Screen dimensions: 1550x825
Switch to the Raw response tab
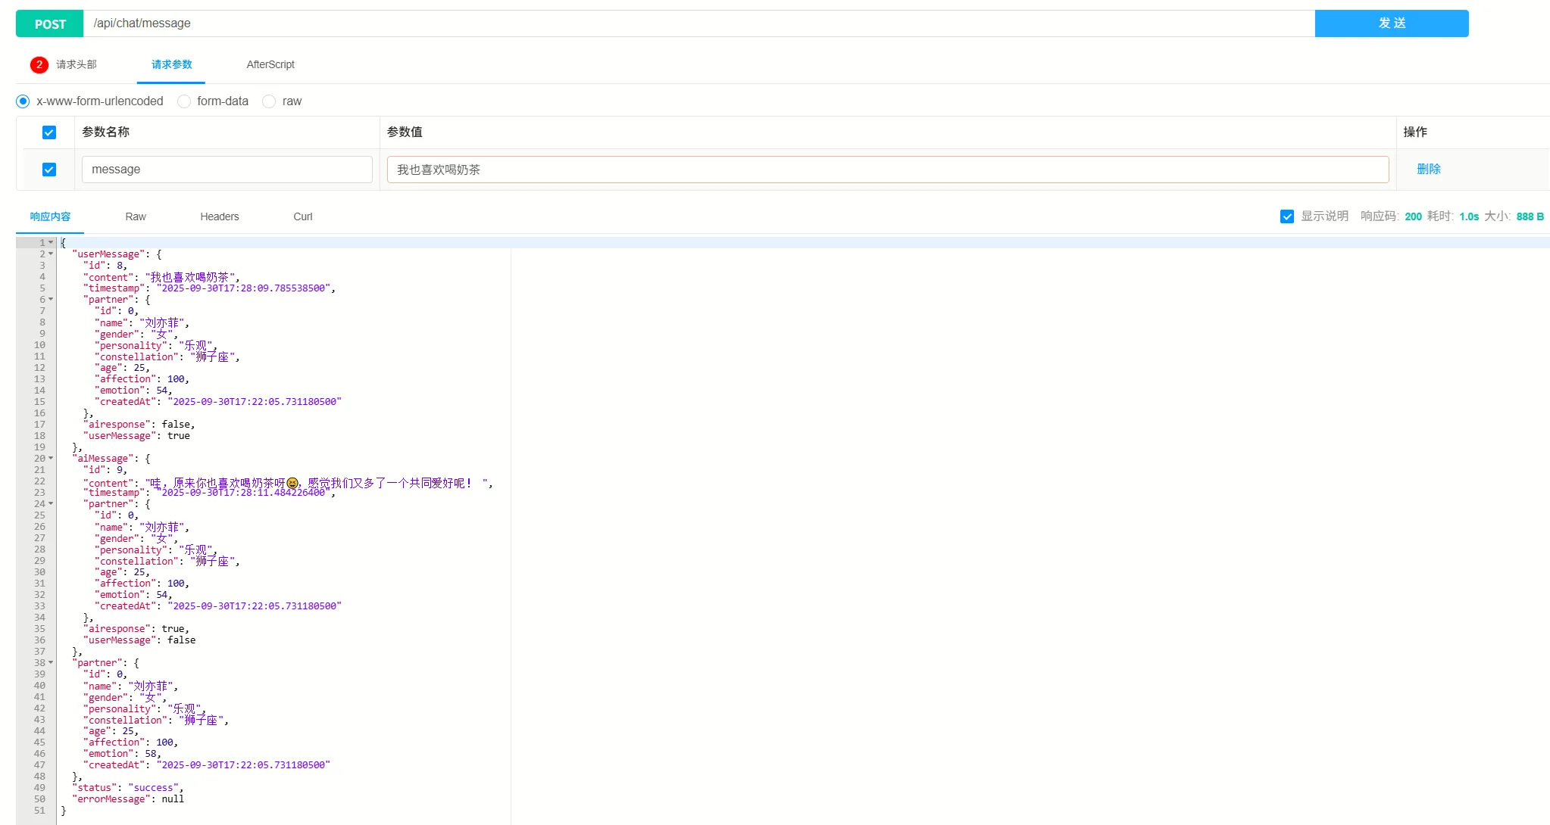[x=136, y=217]
